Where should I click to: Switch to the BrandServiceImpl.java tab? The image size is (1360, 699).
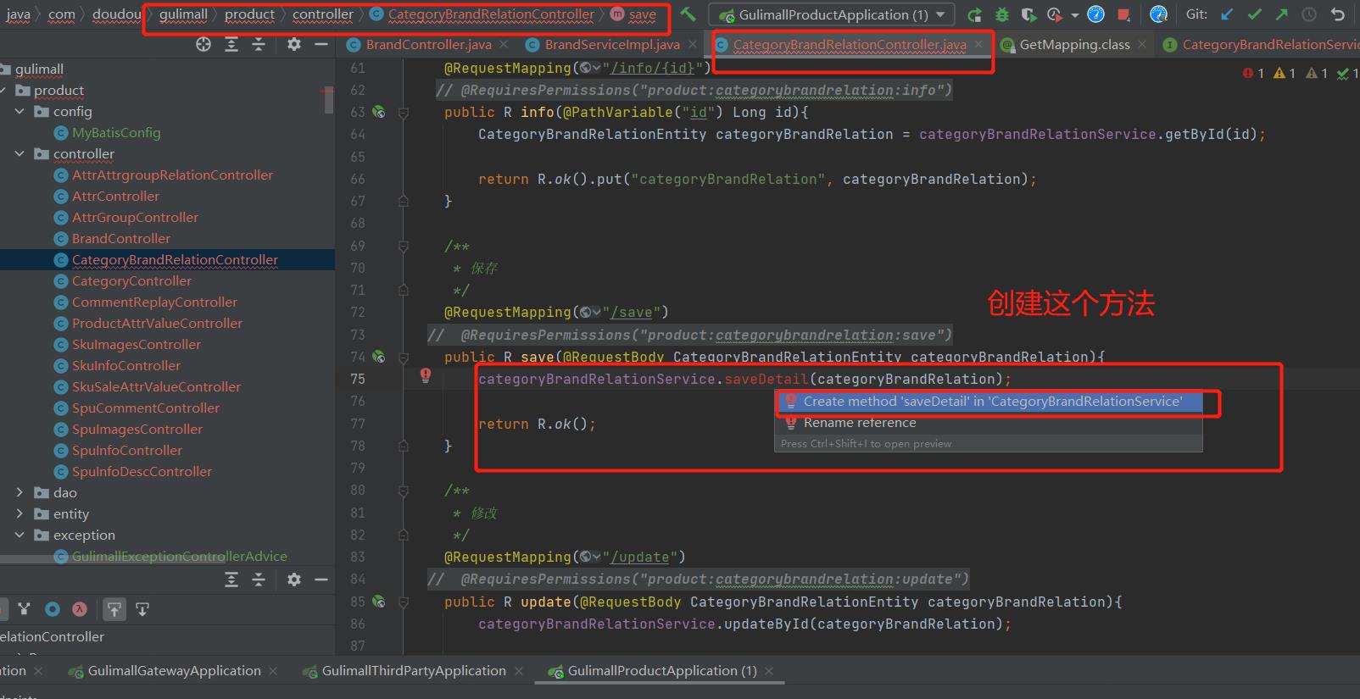click(612, 45)
